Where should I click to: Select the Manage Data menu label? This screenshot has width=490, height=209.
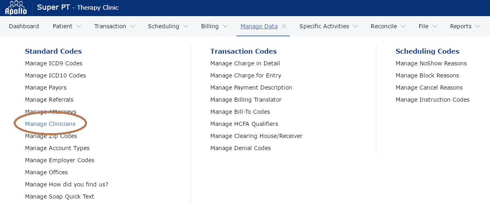[259, 26]
